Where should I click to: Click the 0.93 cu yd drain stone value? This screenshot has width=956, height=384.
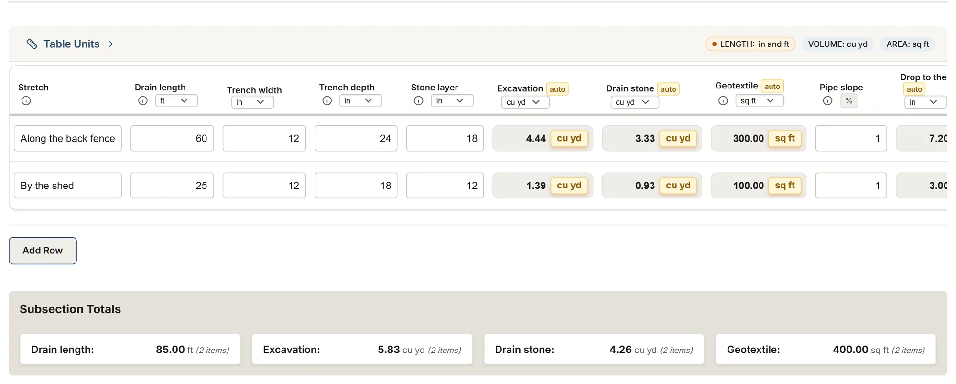tap(652, 186)
